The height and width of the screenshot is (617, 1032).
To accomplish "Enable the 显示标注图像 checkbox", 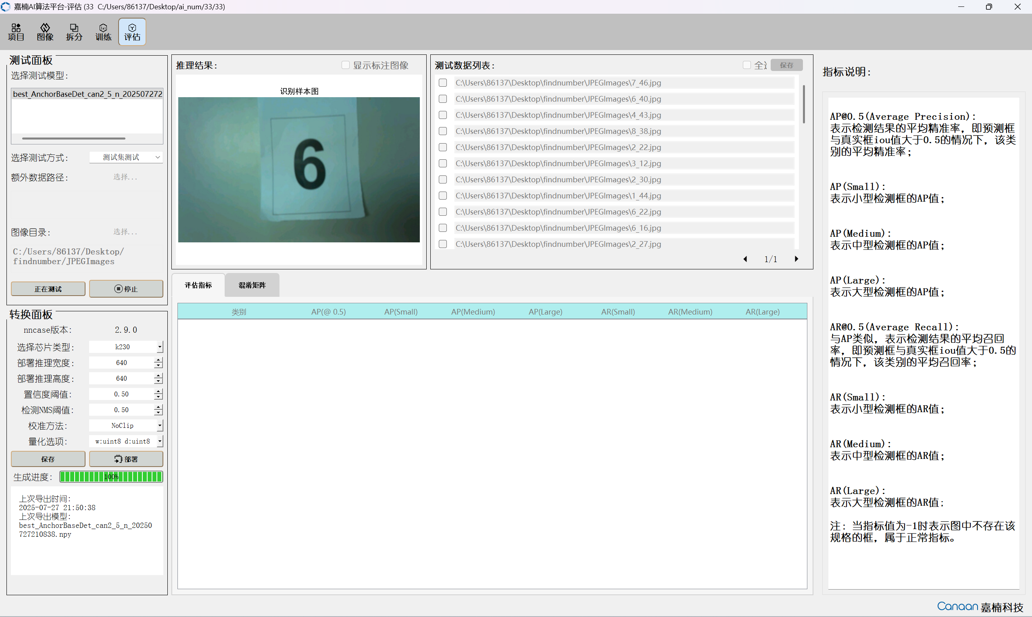I will [x=346, y=65].
